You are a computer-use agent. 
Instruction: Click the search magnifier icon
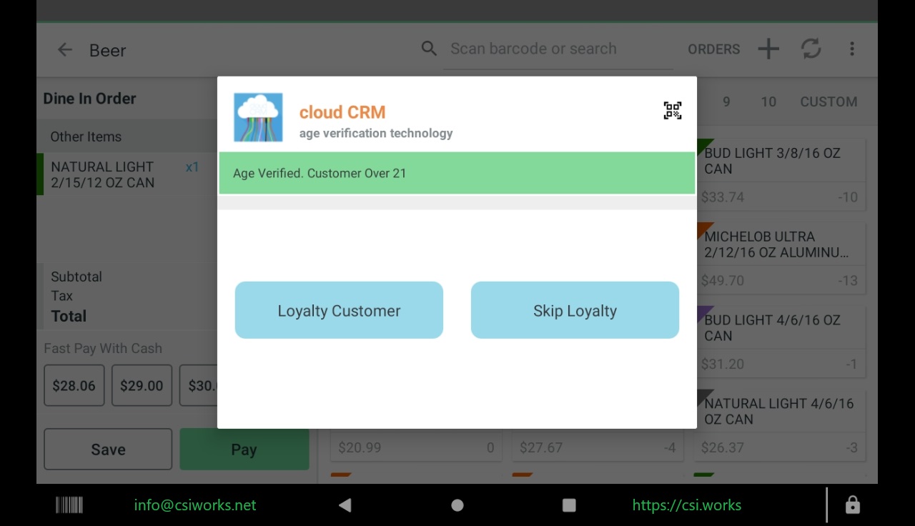[x=429, y=49]
